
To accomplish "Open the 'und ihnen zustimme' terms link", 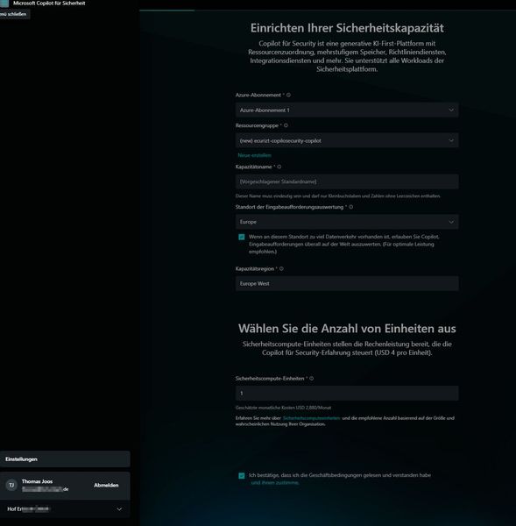I will (x=274, y=483).
